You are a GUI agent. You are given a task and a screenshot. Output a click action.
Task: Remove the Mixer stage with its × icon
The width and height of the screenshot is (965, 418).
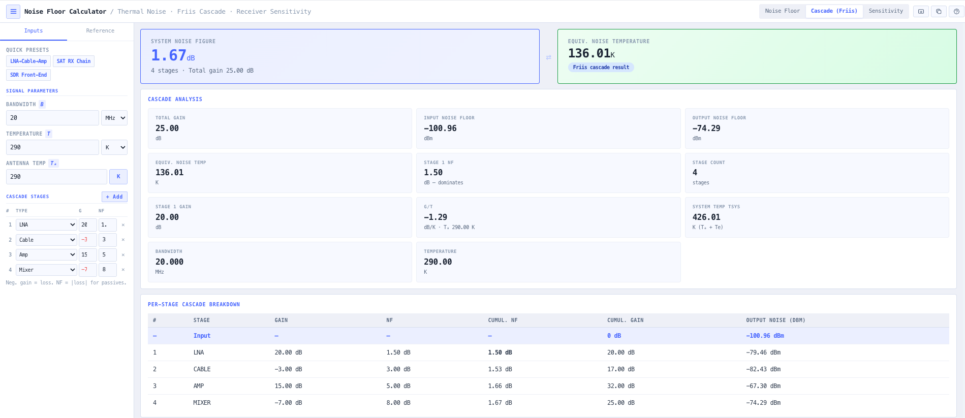click(x=123, y=270)
